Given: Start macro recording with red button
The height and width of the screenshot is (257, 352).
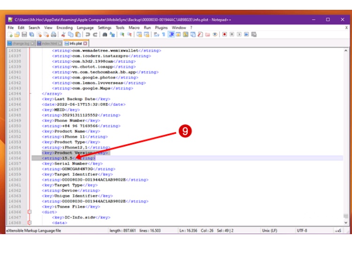Looking at the screenshot, I should click(x=224, y=35).
